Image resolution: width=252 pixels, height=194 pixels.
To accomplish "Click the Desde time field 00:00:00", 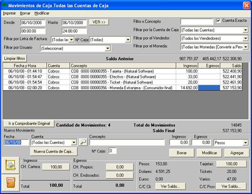I will coord(33,31).
